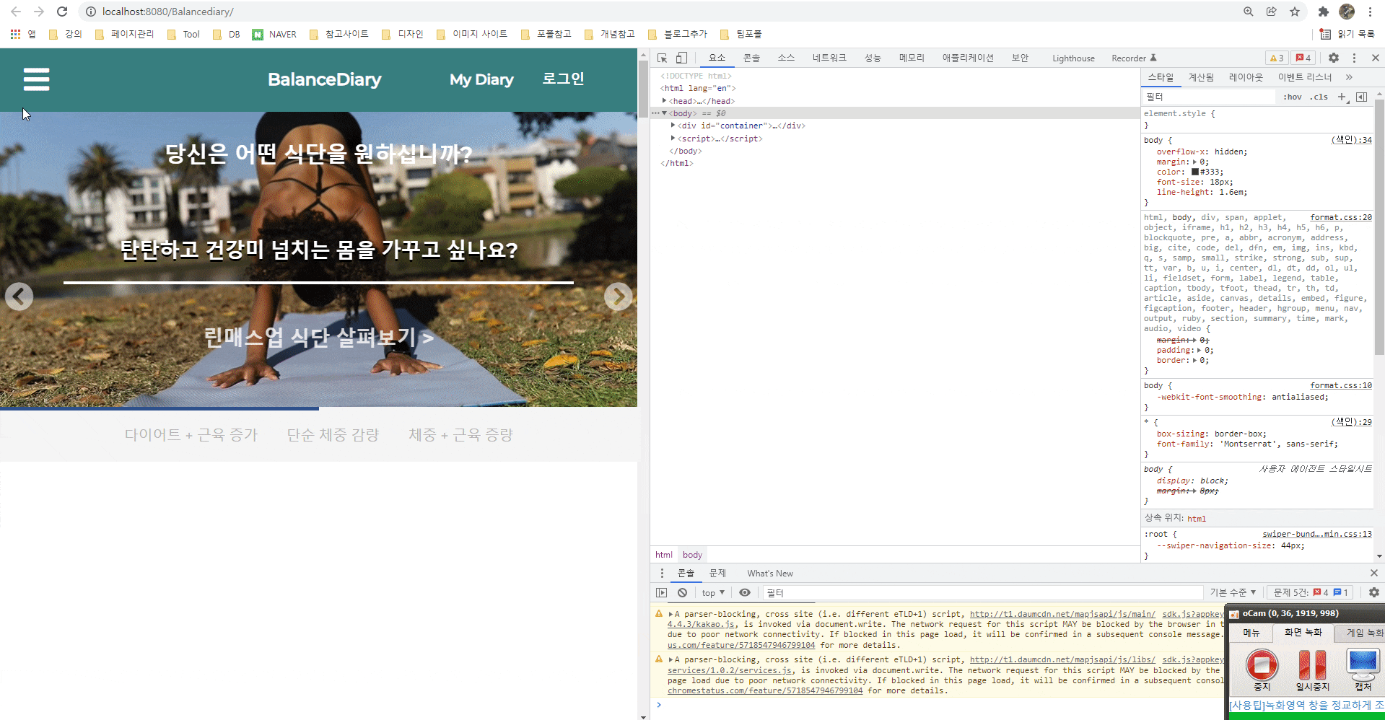Expand the script node in the DOM tree
The image size is (1385, 720).
(673, 139)
